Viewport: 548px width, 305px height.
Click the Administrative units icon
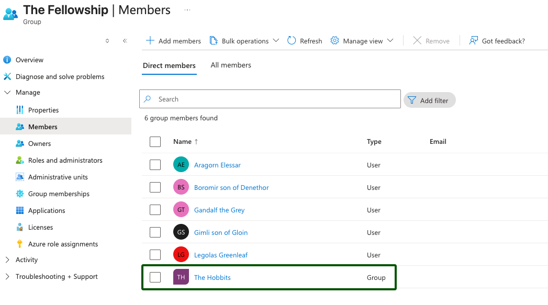pyautogui.click(x=20, y=177)
